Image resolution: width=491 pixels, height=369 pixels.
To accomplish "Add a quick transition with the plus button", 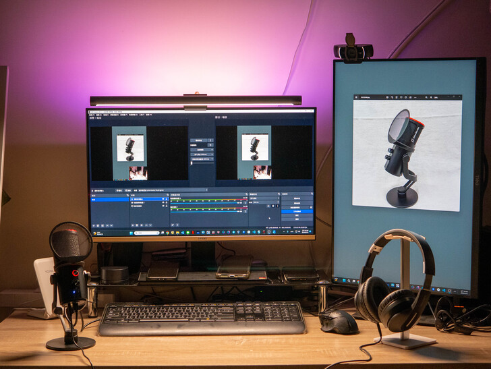I will tap(210, 145).
